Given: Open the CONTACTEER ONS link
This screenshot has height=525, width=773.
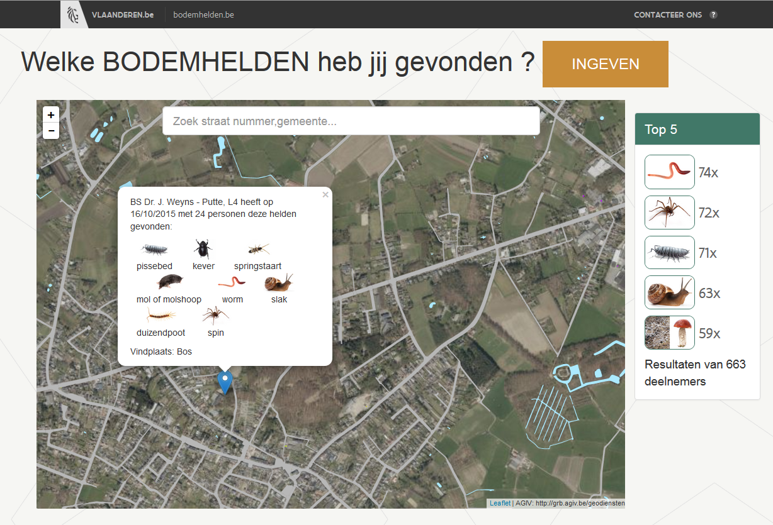Looking at the screenshot, I should point(667,14).
